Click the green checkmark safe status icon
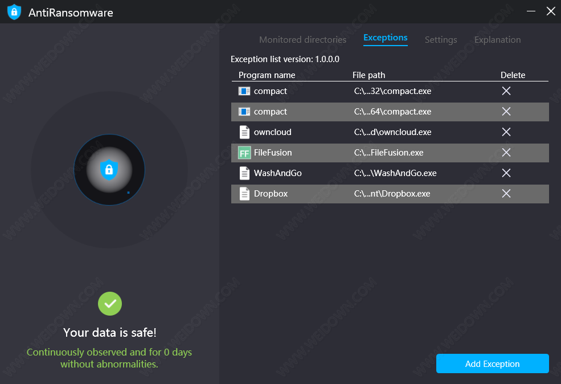 pos(110,304)
